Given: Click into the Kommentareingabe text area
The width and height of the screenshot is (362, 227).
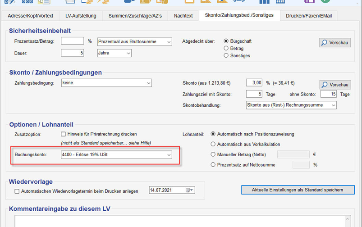Looking at the screenshot, I should (x=180, y=221).
